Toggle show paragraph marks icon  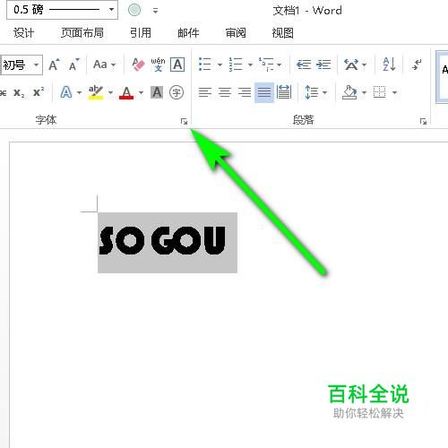point(417,65)
